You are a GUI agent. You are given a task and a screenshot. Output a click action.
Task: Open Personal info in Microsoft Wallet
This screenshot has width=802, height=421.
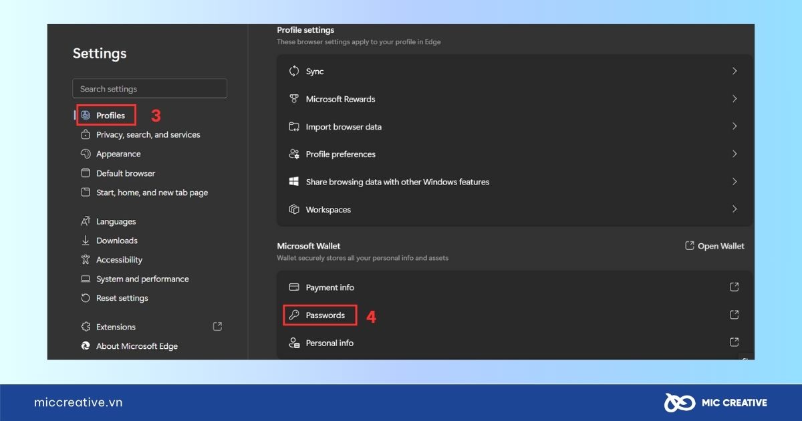[515, 343]
